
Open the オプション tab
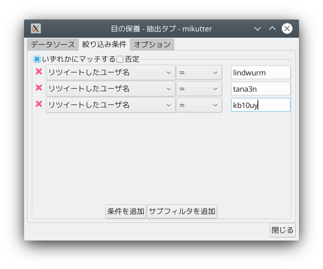pyautogui.click(x=152, y=45)
